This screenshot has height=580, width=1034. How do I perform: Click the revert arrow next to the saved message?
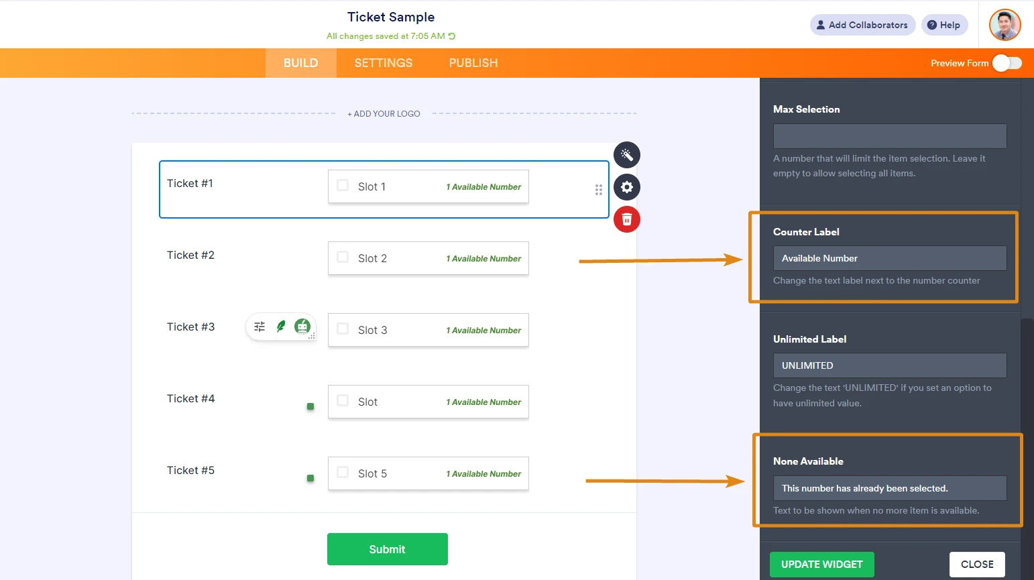(452, 36)
